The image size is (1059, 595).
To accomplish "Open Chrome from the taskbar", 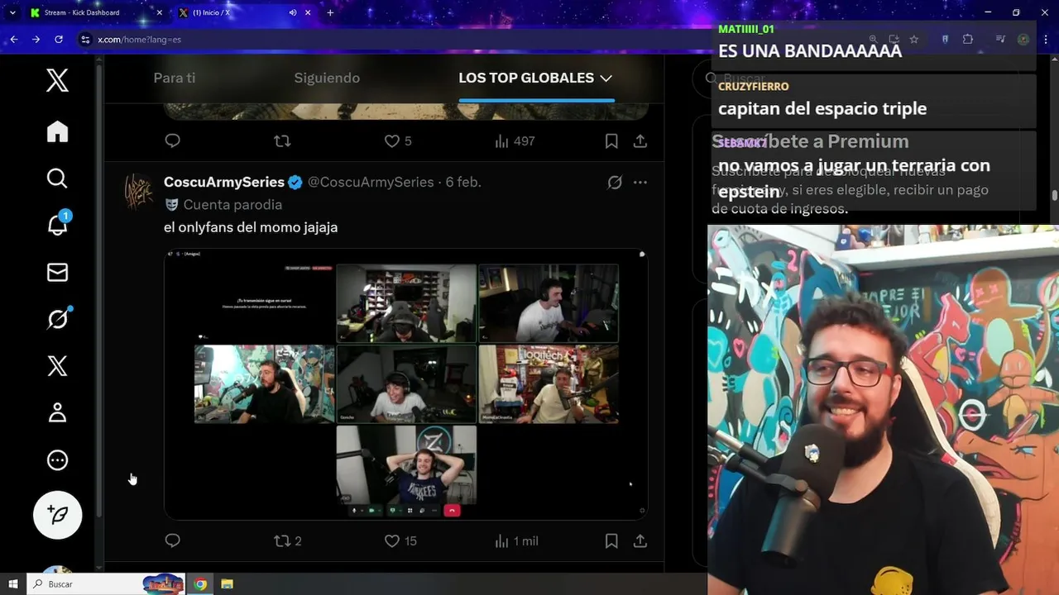I will (x=200, y=584).
